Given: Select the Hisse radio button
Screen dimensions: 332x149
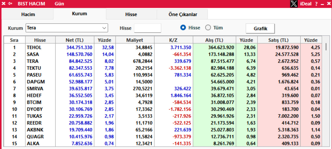Looking at the screenshot, I should click(183, 28).
